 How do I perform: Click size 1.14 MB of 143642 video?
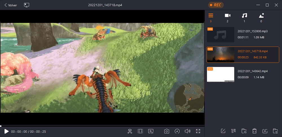pos(259,77)
